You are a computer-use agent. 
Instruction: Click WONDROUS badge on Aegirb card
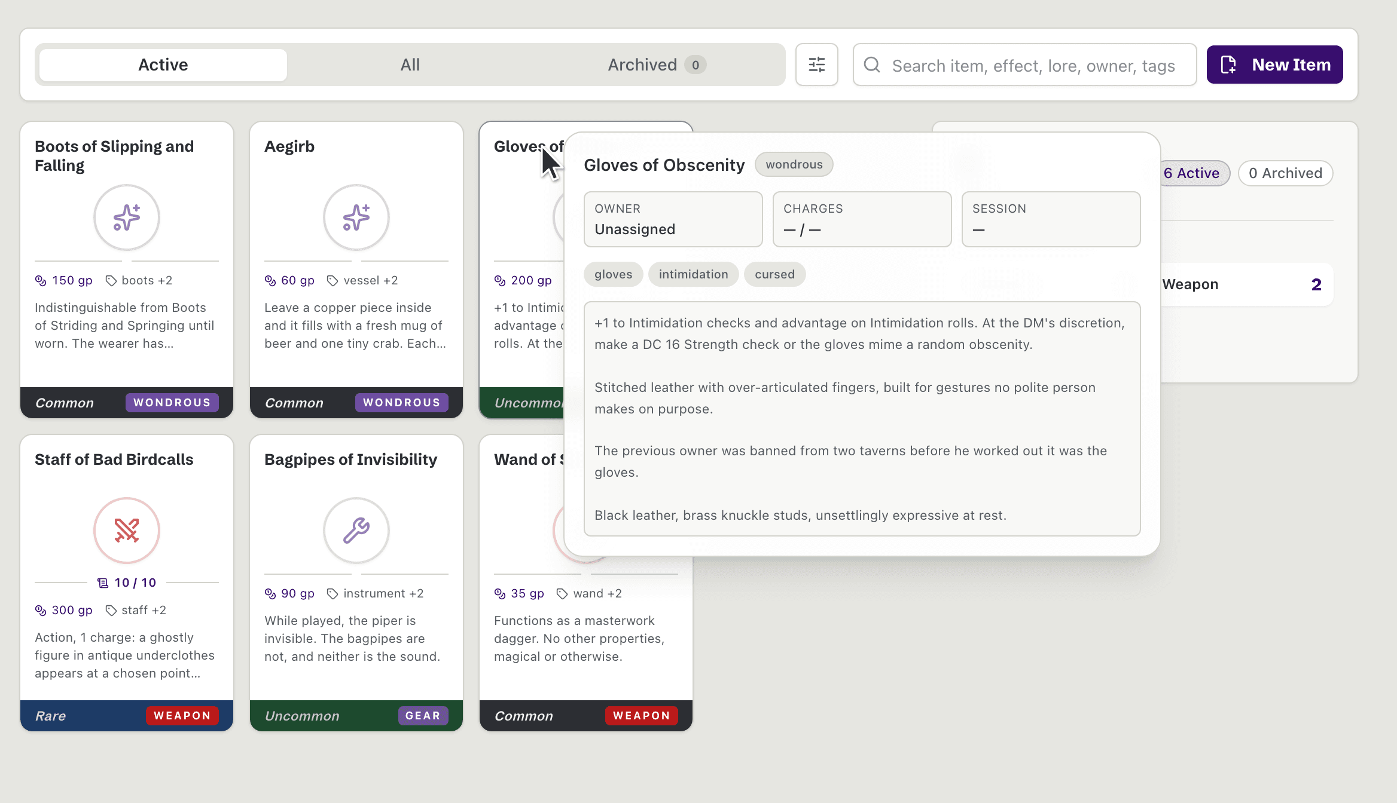click(x=402, y=403)
